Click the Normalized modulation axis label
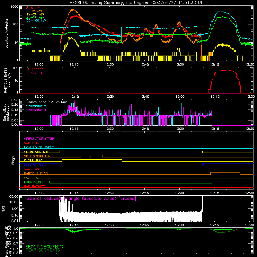Screen dimensions: 257x257 click(x=6, y=112)
